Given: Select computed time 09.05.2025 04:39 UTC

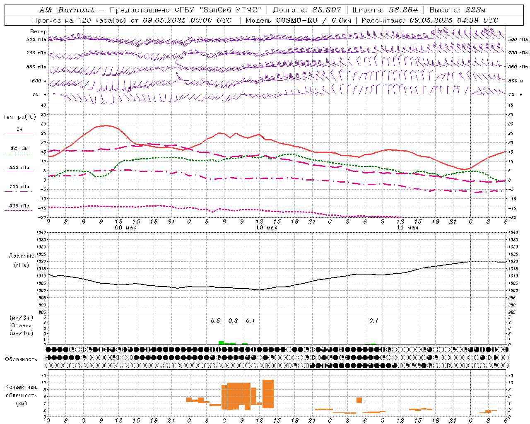Looking at the screenshot, I should (454, 20).
